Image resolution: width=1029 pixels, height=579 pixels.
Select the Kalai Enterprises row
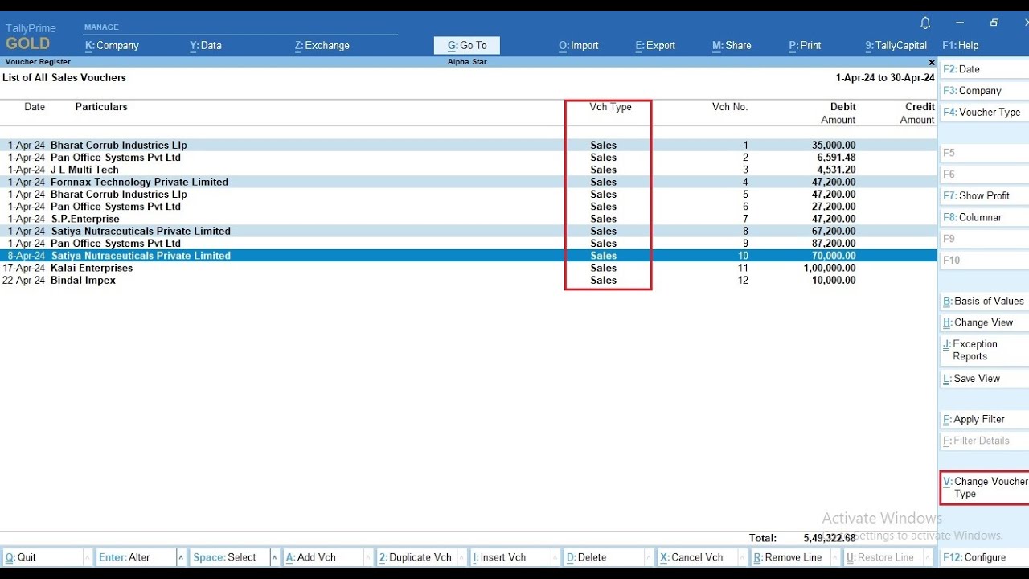pos(469,268)
